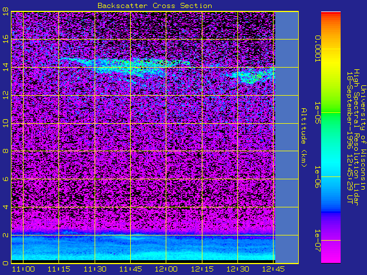
Task: Click the cyan boundary layer below 2 km
Action: (142, 248)
